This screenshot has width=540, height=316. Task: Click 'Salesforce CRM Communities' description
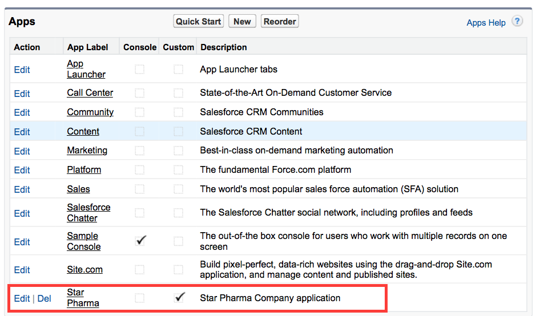coord(262,112)
